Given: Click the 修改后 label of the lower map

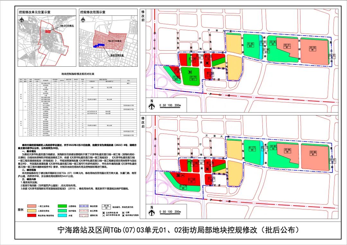Looking at the screenshot, I should pos(143,122).
